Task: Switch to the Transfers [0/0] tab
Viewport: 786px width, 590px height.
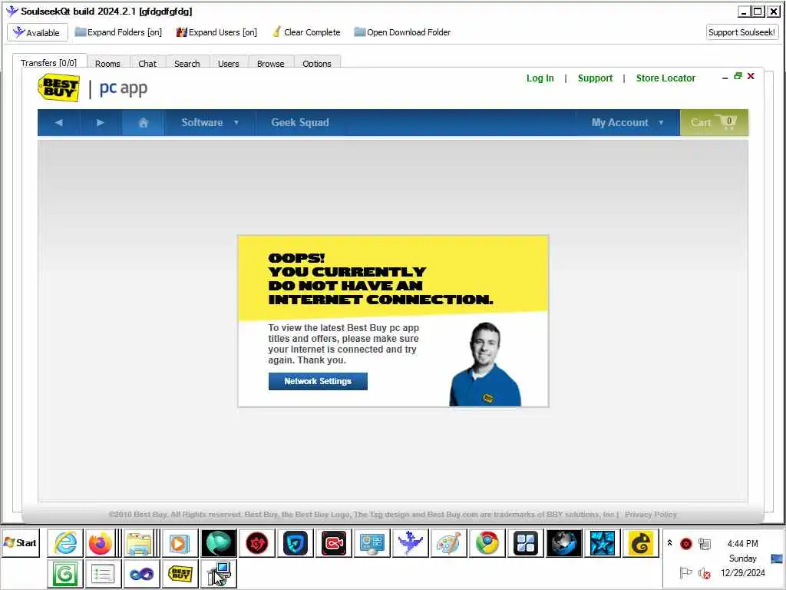Action: 49,62
